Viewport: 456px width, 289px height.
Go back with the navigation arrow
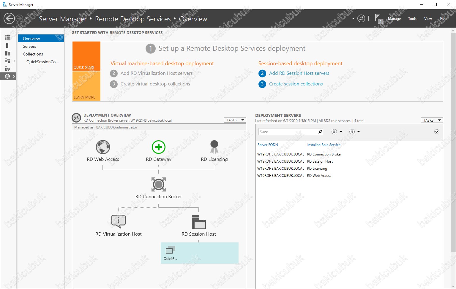coord(9,18)
